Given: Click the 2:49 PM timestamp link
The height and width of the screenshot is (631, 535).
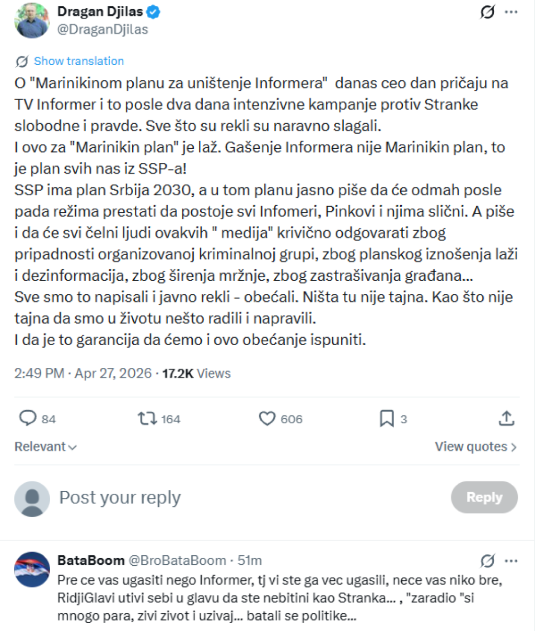Looking at the screenshot, I should coord(39,373).
